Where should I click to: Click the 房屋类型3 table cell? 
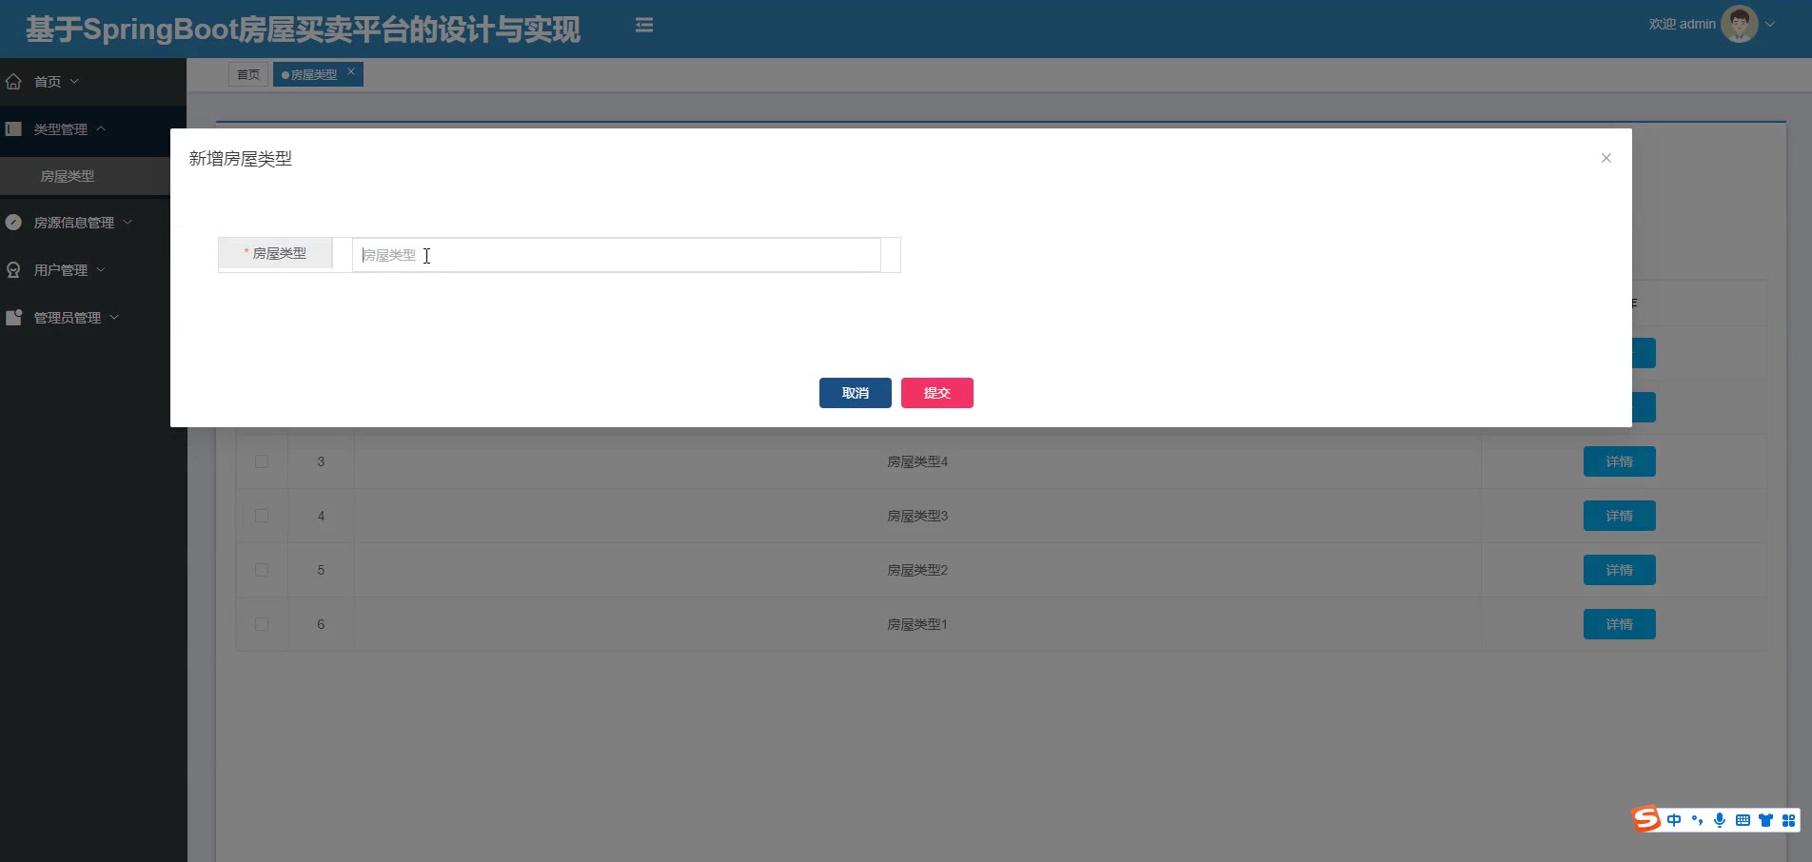click(917, 516)
